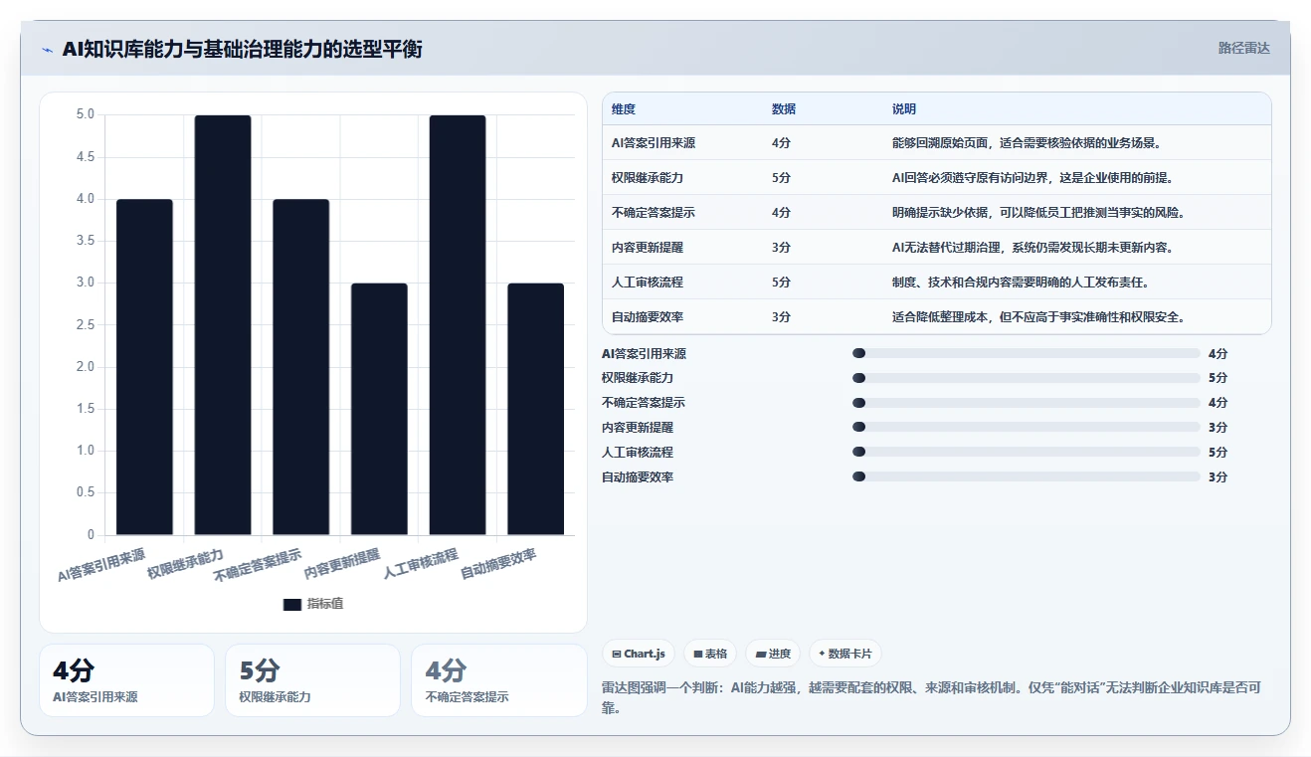Click the 权限继承能力 bar in chart
This screenshot has width=1311, height=757.
tap(223, 325)
